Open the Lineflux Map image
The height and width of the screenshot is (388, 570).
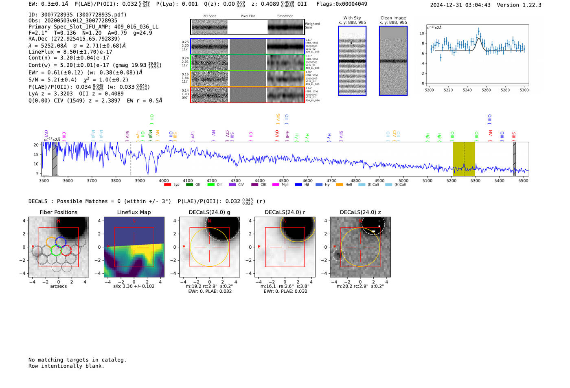(134, 247)
